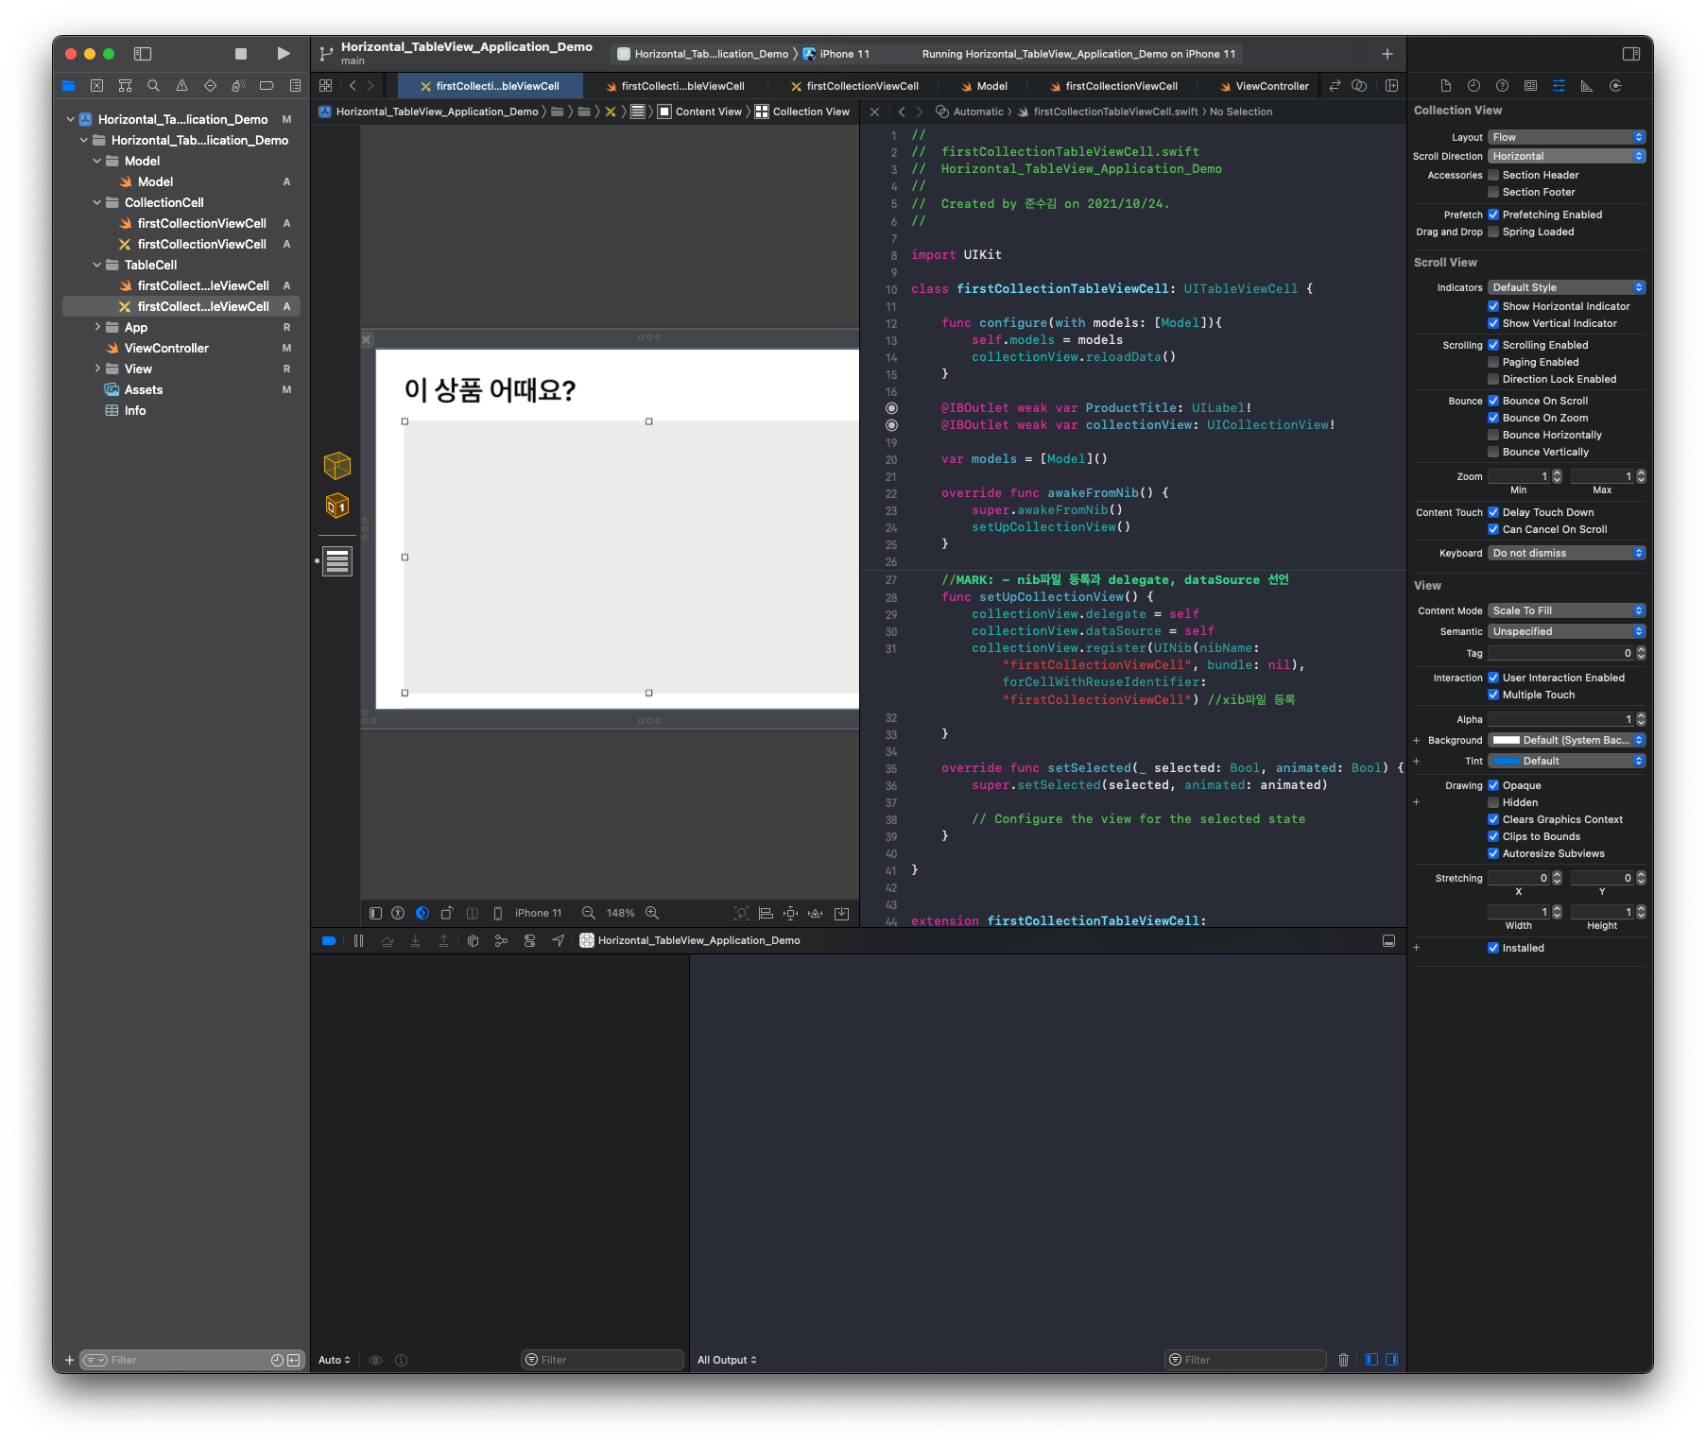Enable the Section Footer checkbox
Screen dimensions: 1706x1443
(1493, 192)
